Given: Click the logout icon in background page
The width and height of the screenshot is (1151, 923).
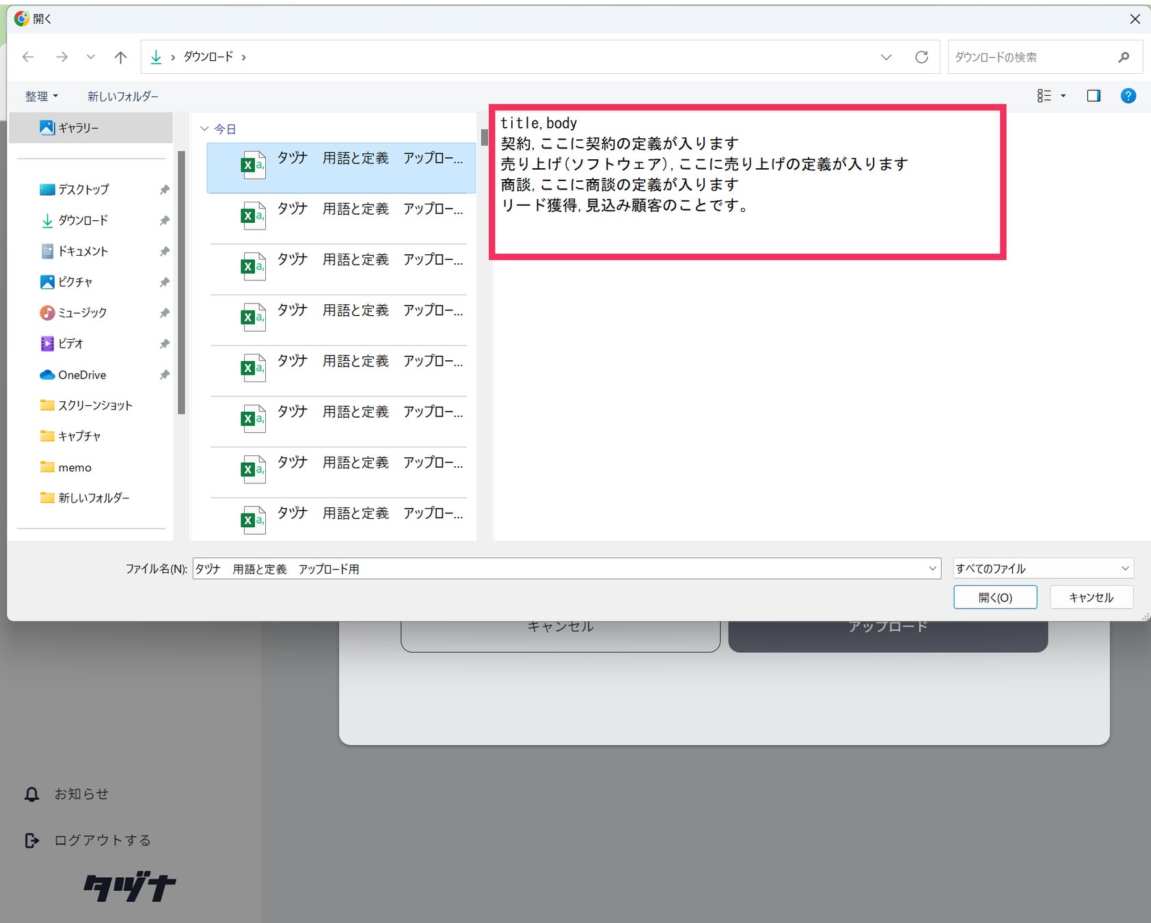Looking at the screenshot, I should [x=31, y=840].
